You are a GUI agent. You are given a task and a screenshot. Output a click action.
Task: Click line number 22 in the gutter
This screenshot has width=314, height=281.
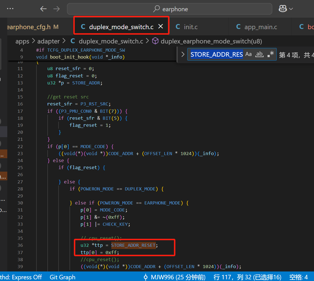(x=20, y=146)
